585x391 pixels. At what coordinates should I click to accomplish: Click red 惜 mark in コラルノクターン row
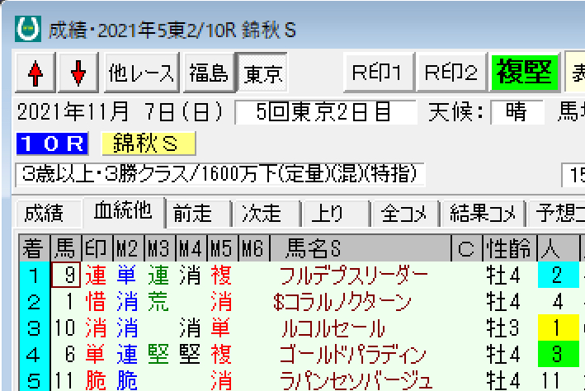pos(96,301)
